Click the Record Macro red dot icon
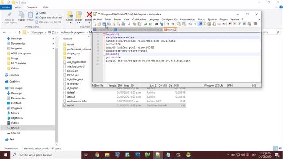Screen dimensions: 283x159 [230, 24]
